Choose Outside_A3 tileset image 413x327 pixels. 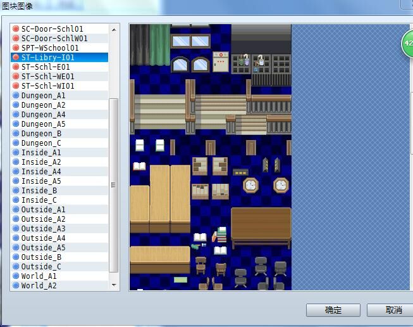coord(59,228)
